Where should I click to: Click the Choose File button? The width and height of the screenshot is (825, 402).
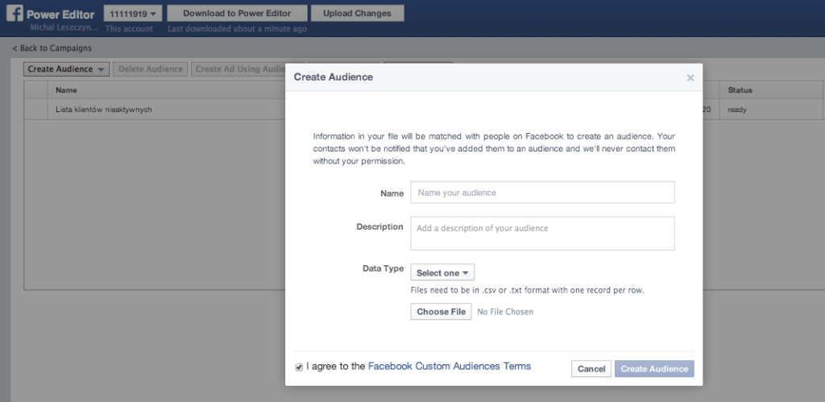point(441,312)
